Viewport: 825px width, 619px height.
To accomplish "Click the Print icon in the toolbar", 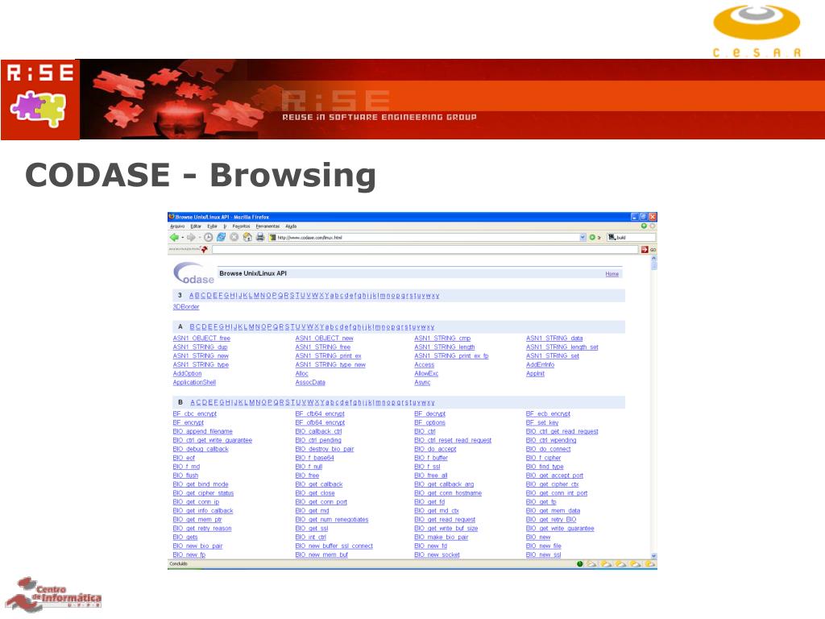I will (260, 238).
